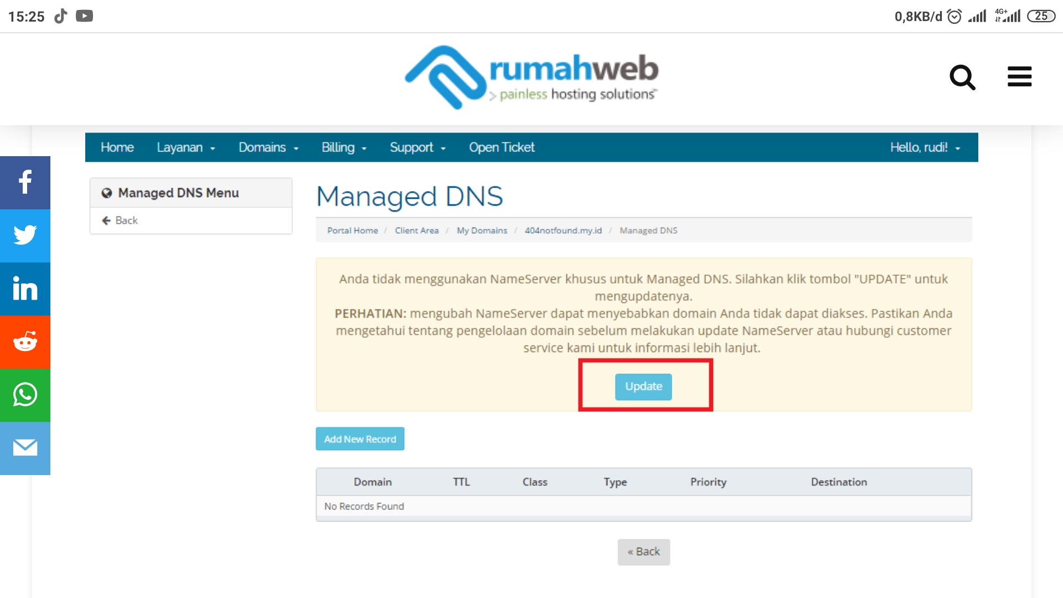Click the Add New Record button

pyautogui.click(x=359, y=439)
